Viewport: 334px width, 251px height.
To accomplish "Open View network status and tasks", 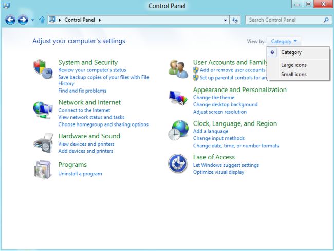I will tap(91, 117).
